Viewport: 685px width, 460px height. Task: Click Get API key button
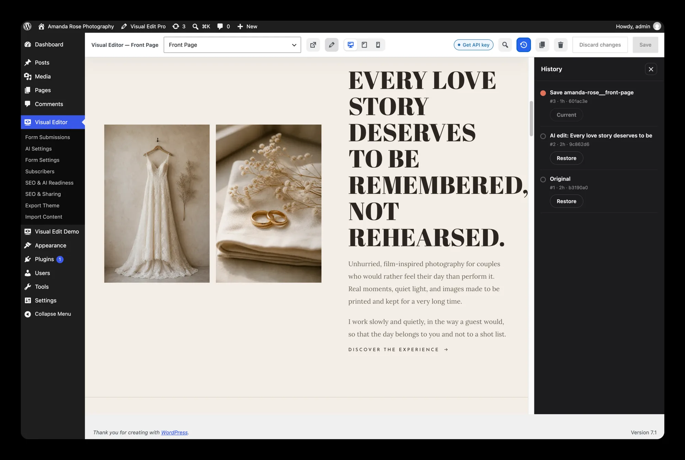pyautogui.click(x=473, y=45)
